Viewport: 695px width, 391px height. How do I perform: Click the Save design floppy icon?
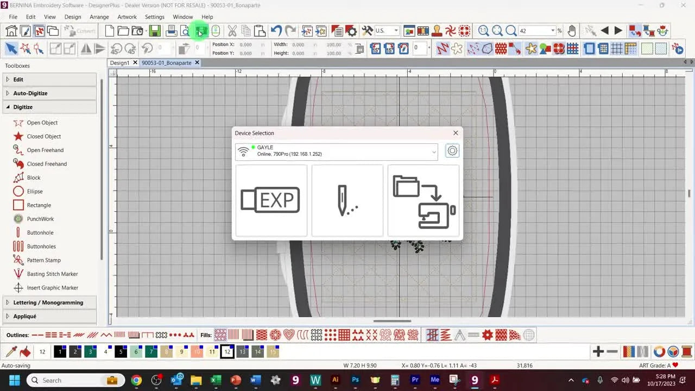155,31
